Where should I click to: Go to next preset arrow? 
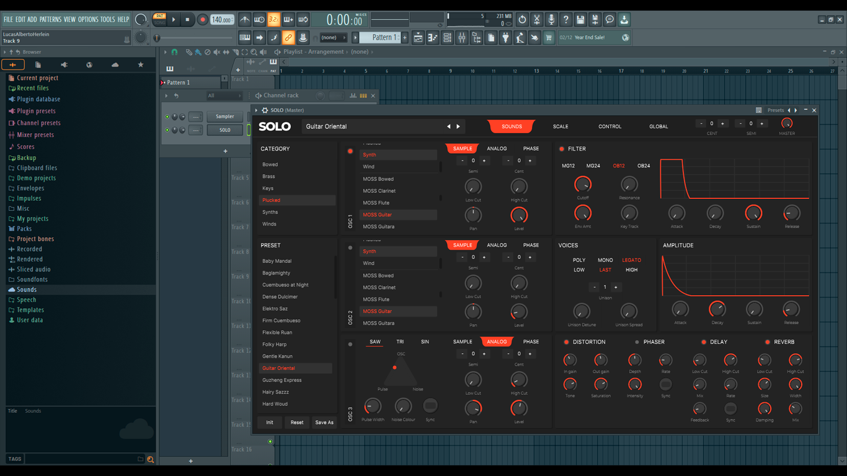pos(458,126)
